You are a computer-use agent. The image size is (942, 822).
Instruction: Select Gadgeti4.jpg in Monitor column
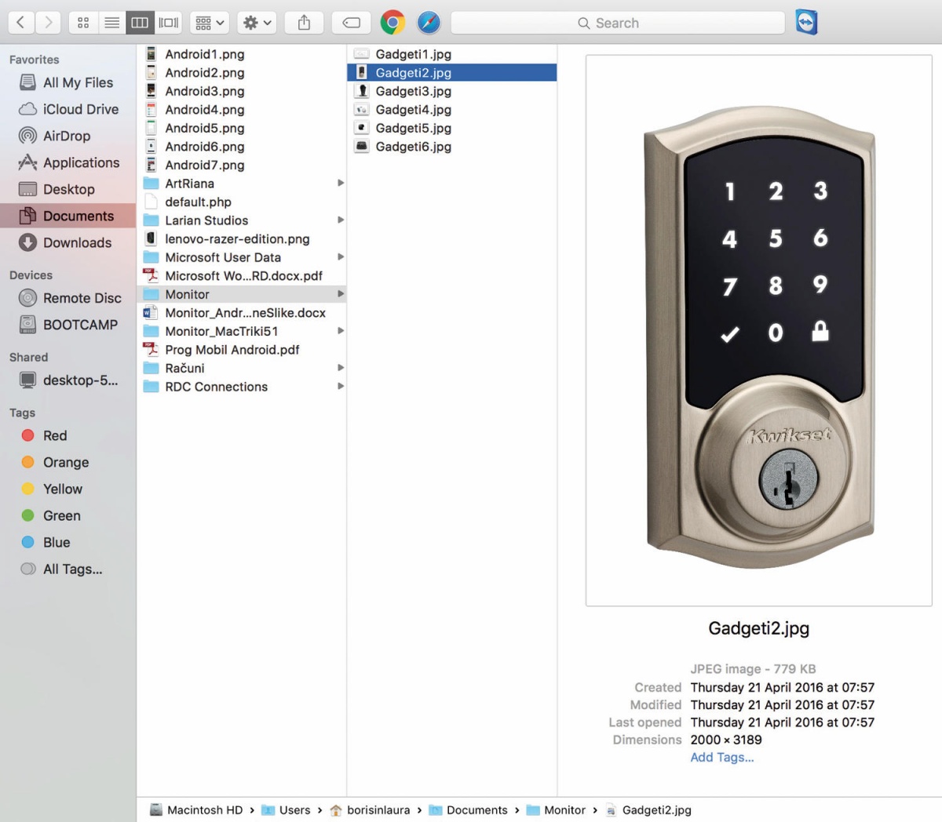coord(452,110)
